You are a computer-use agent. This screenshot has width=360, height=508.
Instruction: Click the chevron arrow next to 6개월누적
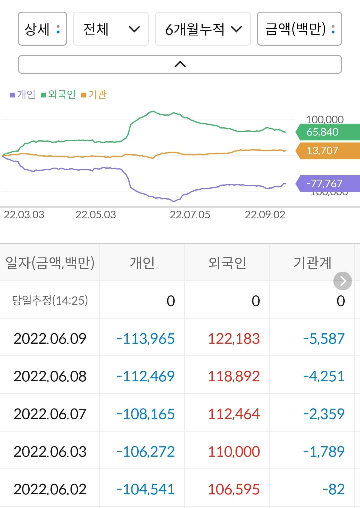pyautogui.click(x=236, y=29)
